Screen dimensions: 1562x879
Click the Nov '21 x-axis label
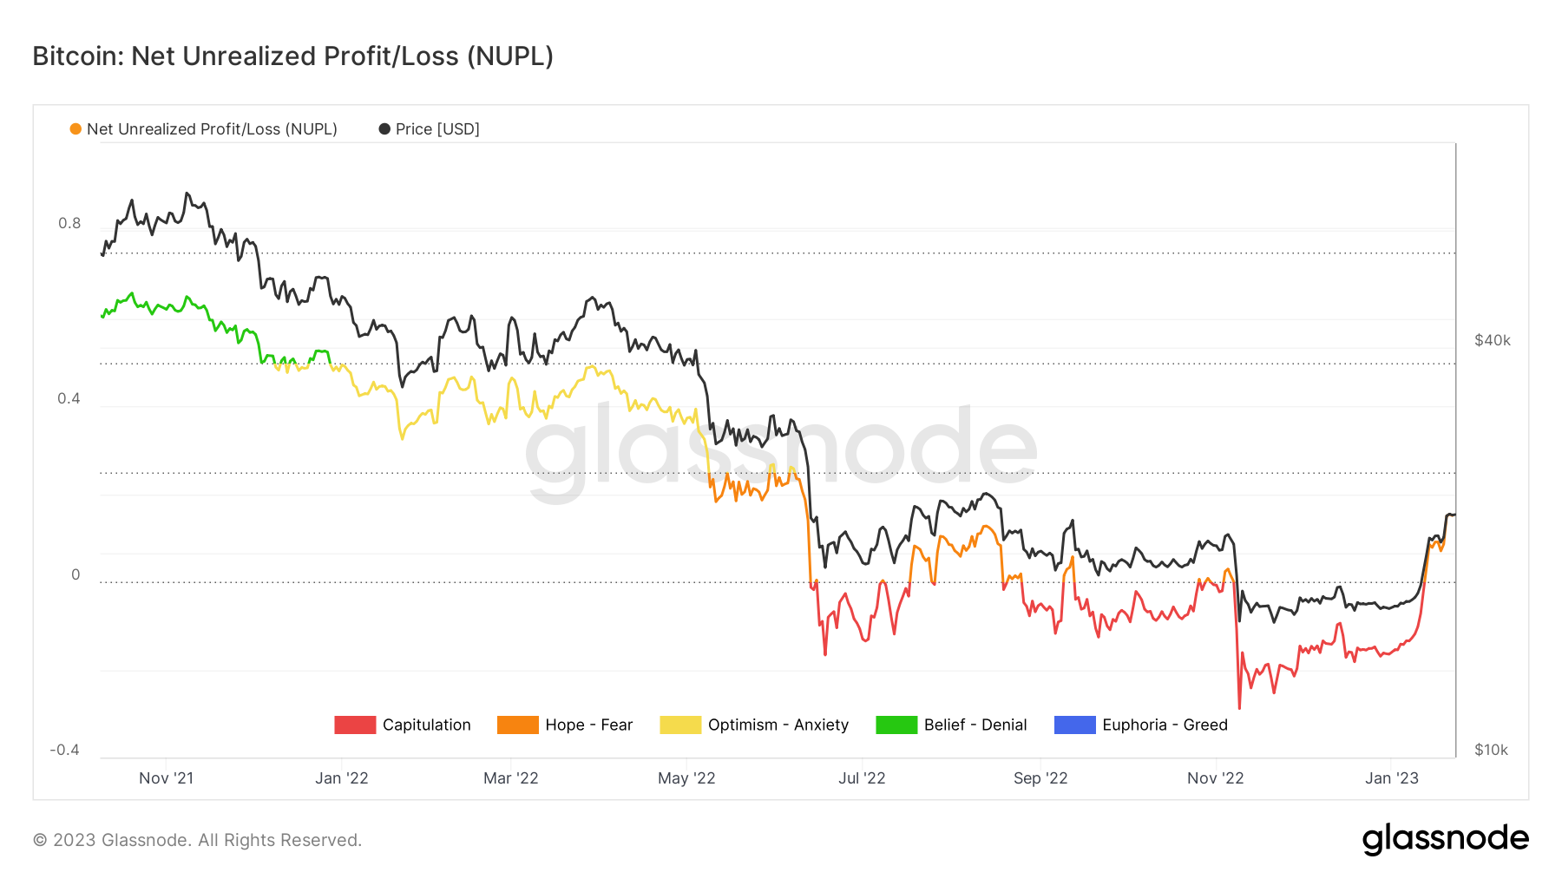pyautogui.click(x=167, y=778)
